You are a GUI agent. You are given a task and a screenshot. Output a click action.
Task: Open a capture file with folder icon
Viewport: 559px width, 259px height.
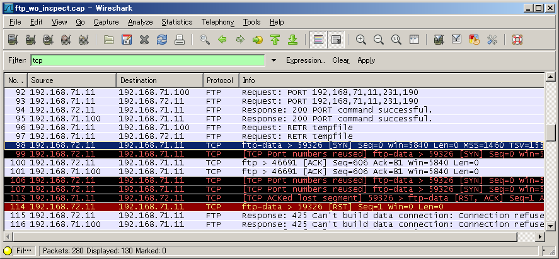[x=109, y=40]
